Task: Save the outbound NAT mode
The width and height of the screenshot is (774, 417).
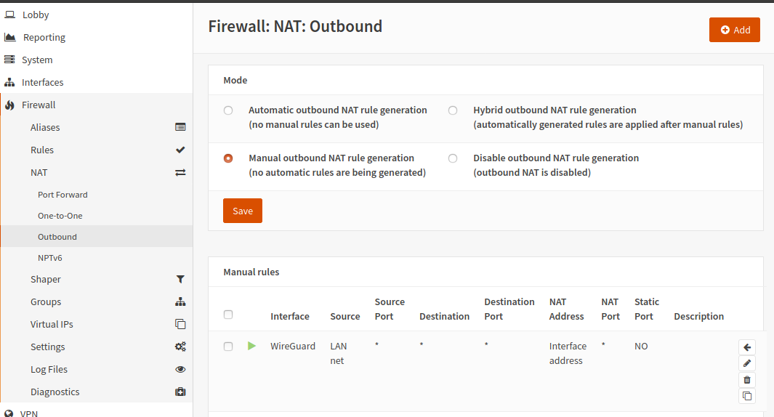Action: 242,211
